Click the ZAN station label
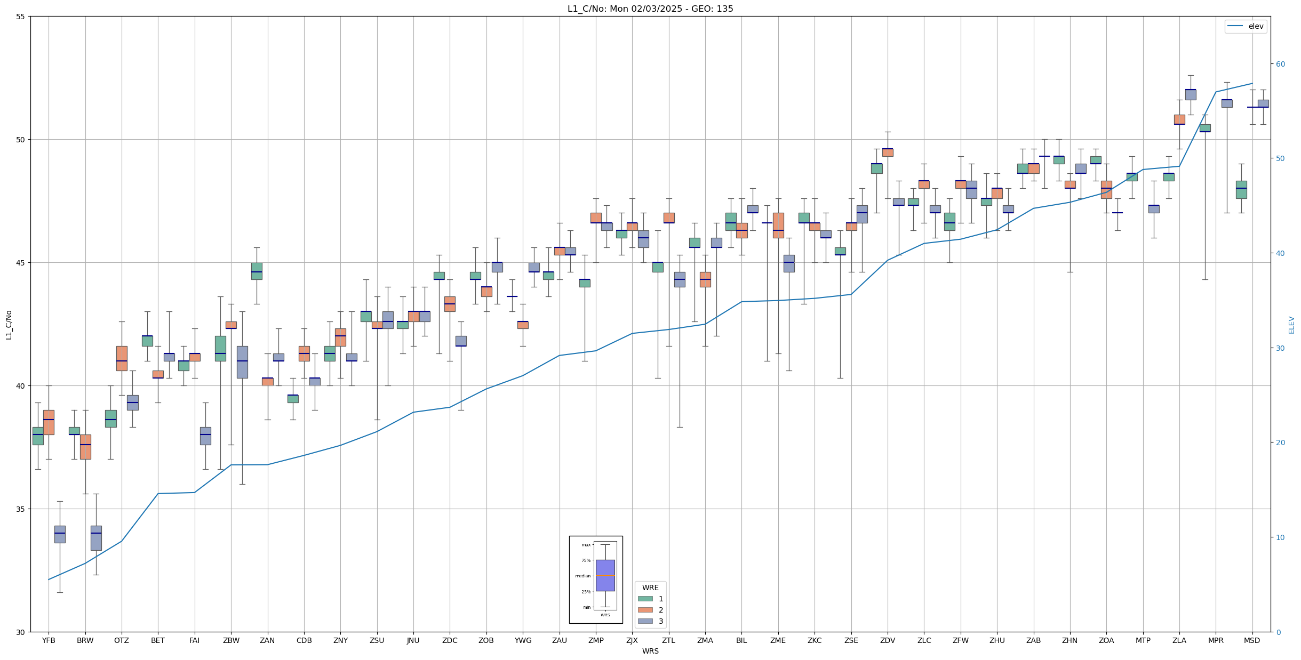The image size is (1301, 660). (x=267, y=640)
